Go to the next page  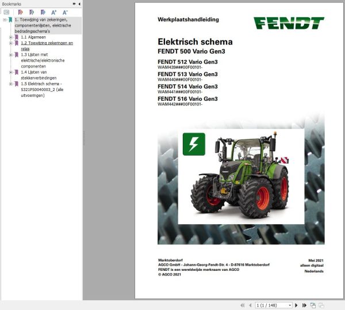[296, 305]
